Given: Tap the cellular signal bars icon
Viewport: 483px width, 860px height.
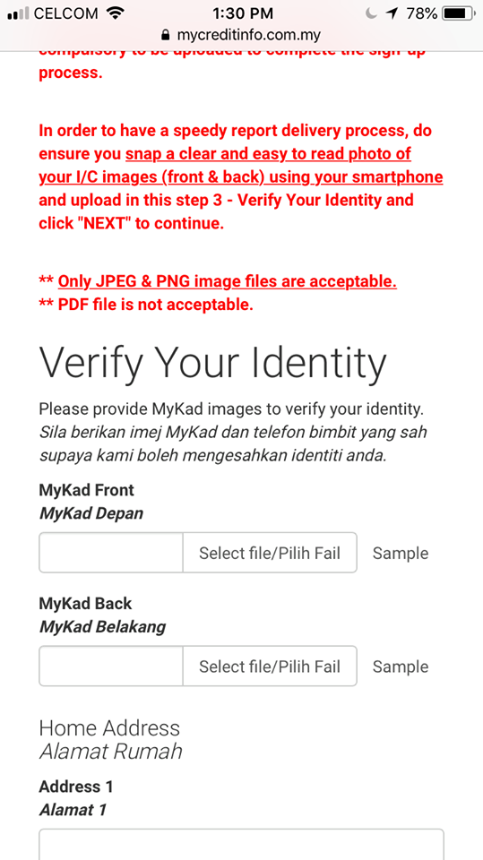Looking at the screenshot, I should point(18,13).
